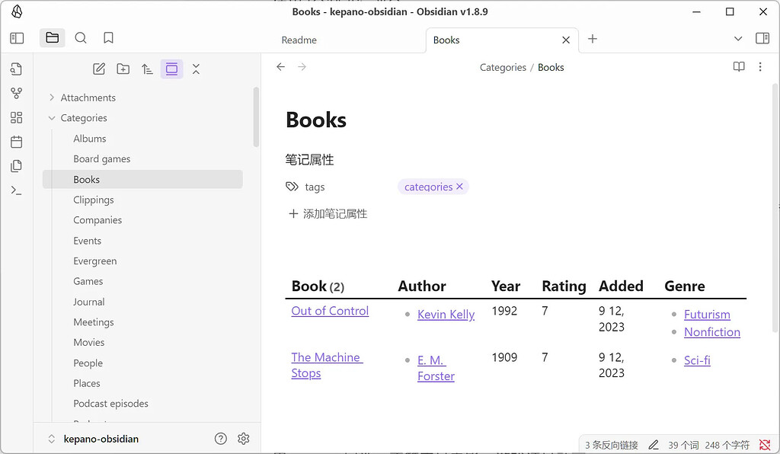Collapse the Categories folder
Image resolution: width=780 pixels, height=454 pixels.
pos(52,118)
